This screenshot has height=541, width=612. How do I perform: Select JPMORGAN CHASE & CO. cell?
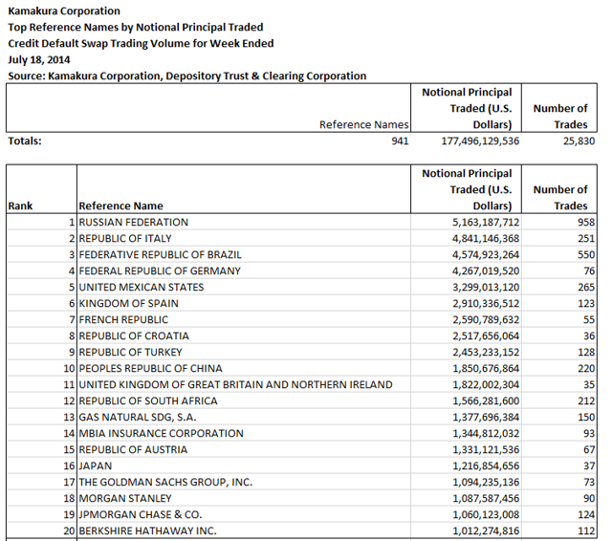point(244,514)
